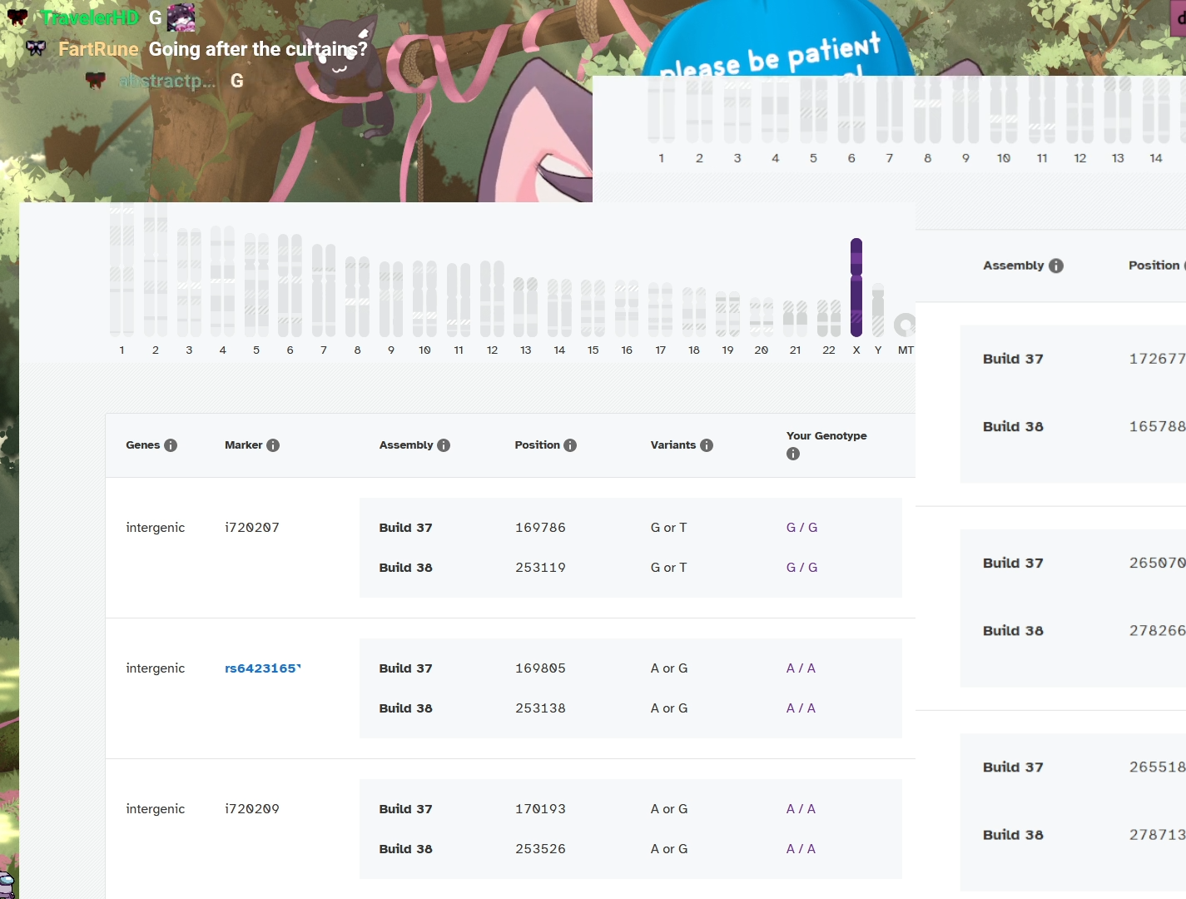The image size is (1186, 899).
Task: Jump to chromosome 20 in the ideogram
Action: [x=762, y=316]
